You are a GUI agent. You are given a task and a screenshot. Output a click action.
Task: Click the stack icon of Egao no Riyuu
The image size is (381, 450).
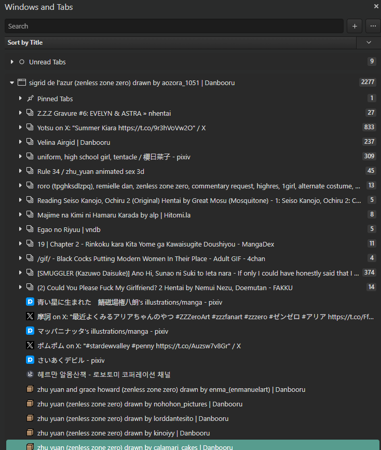click(x=30, y=229)
